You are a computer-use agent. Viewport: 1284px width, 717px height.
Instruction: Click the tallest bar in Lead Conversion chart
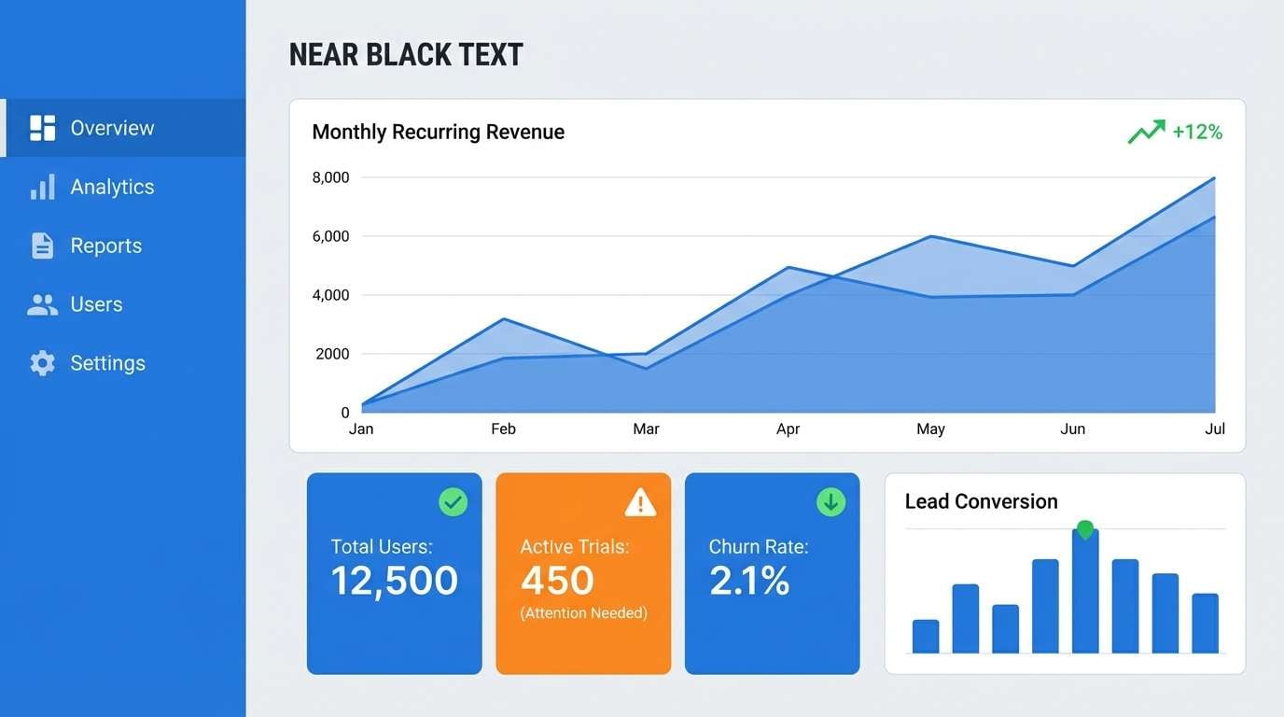1086,597
